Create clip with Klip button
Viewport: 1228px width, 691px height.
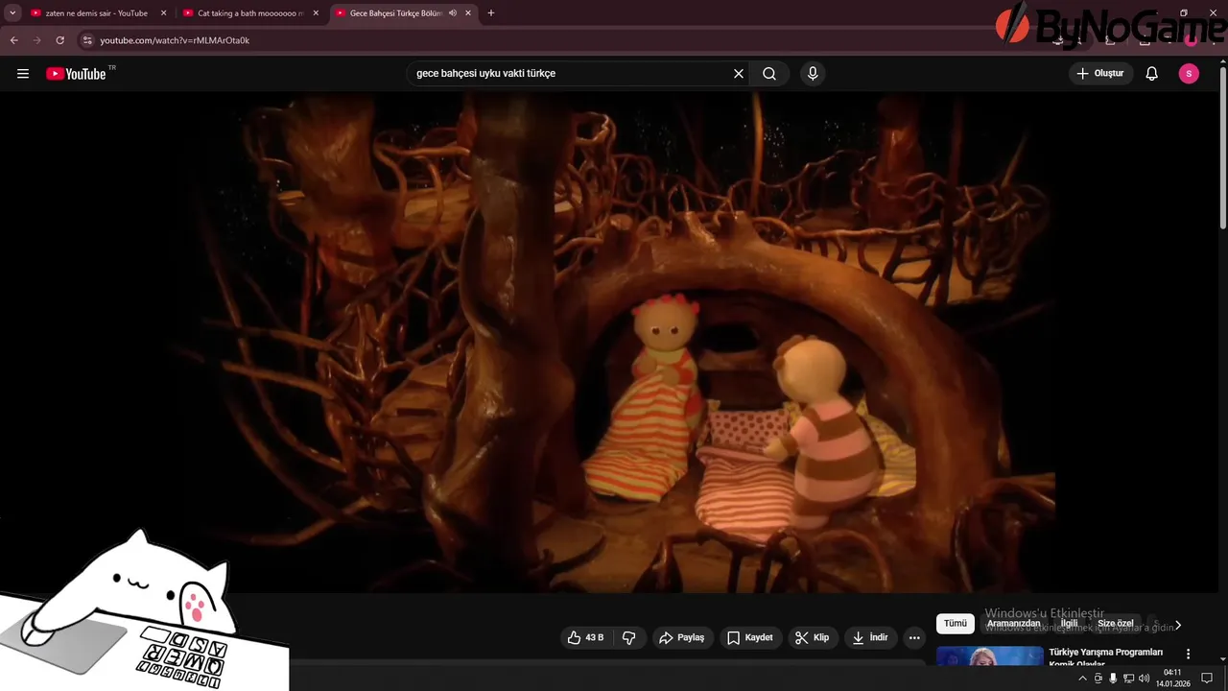pyautogui.click(x=812, y=637)
